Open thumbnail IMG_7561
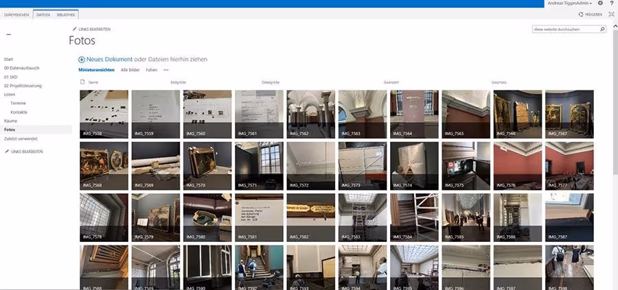Screen dimensions: 618x290 pos(259,114)
